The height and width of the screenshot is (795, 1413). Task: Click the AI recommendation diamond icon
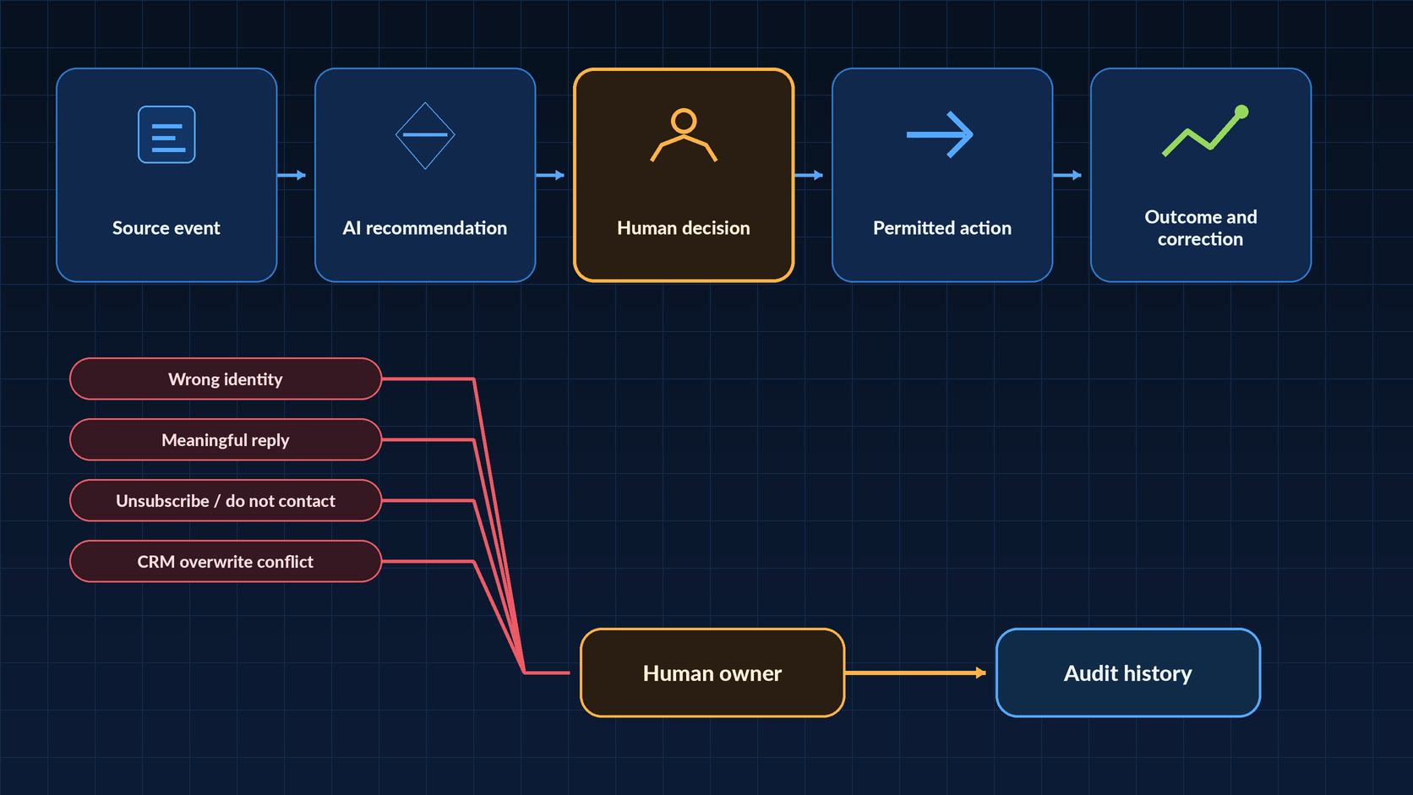(x=425, y=135)
